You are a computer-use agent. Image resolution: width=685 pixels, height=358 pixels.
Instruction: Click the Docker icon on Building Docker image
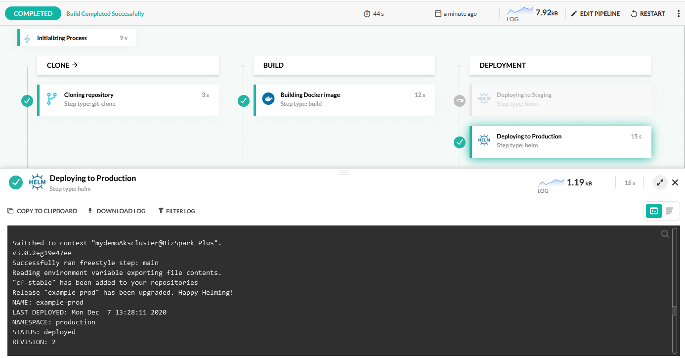(268, 99)
